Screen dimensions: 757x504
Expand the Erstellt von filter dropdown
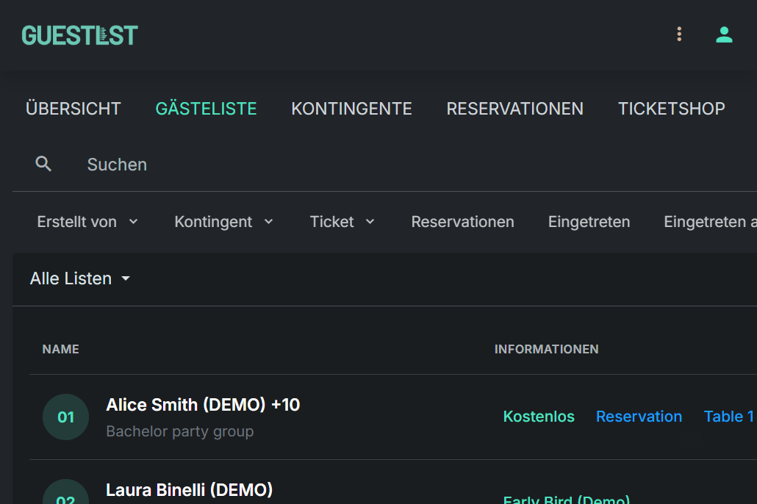pyautogui.click(x=88, y=222)
